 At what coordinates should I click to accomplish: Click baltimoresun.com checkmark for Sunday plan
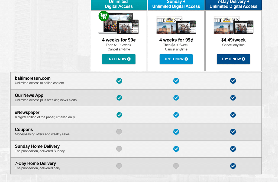click(x=176, y=81)
